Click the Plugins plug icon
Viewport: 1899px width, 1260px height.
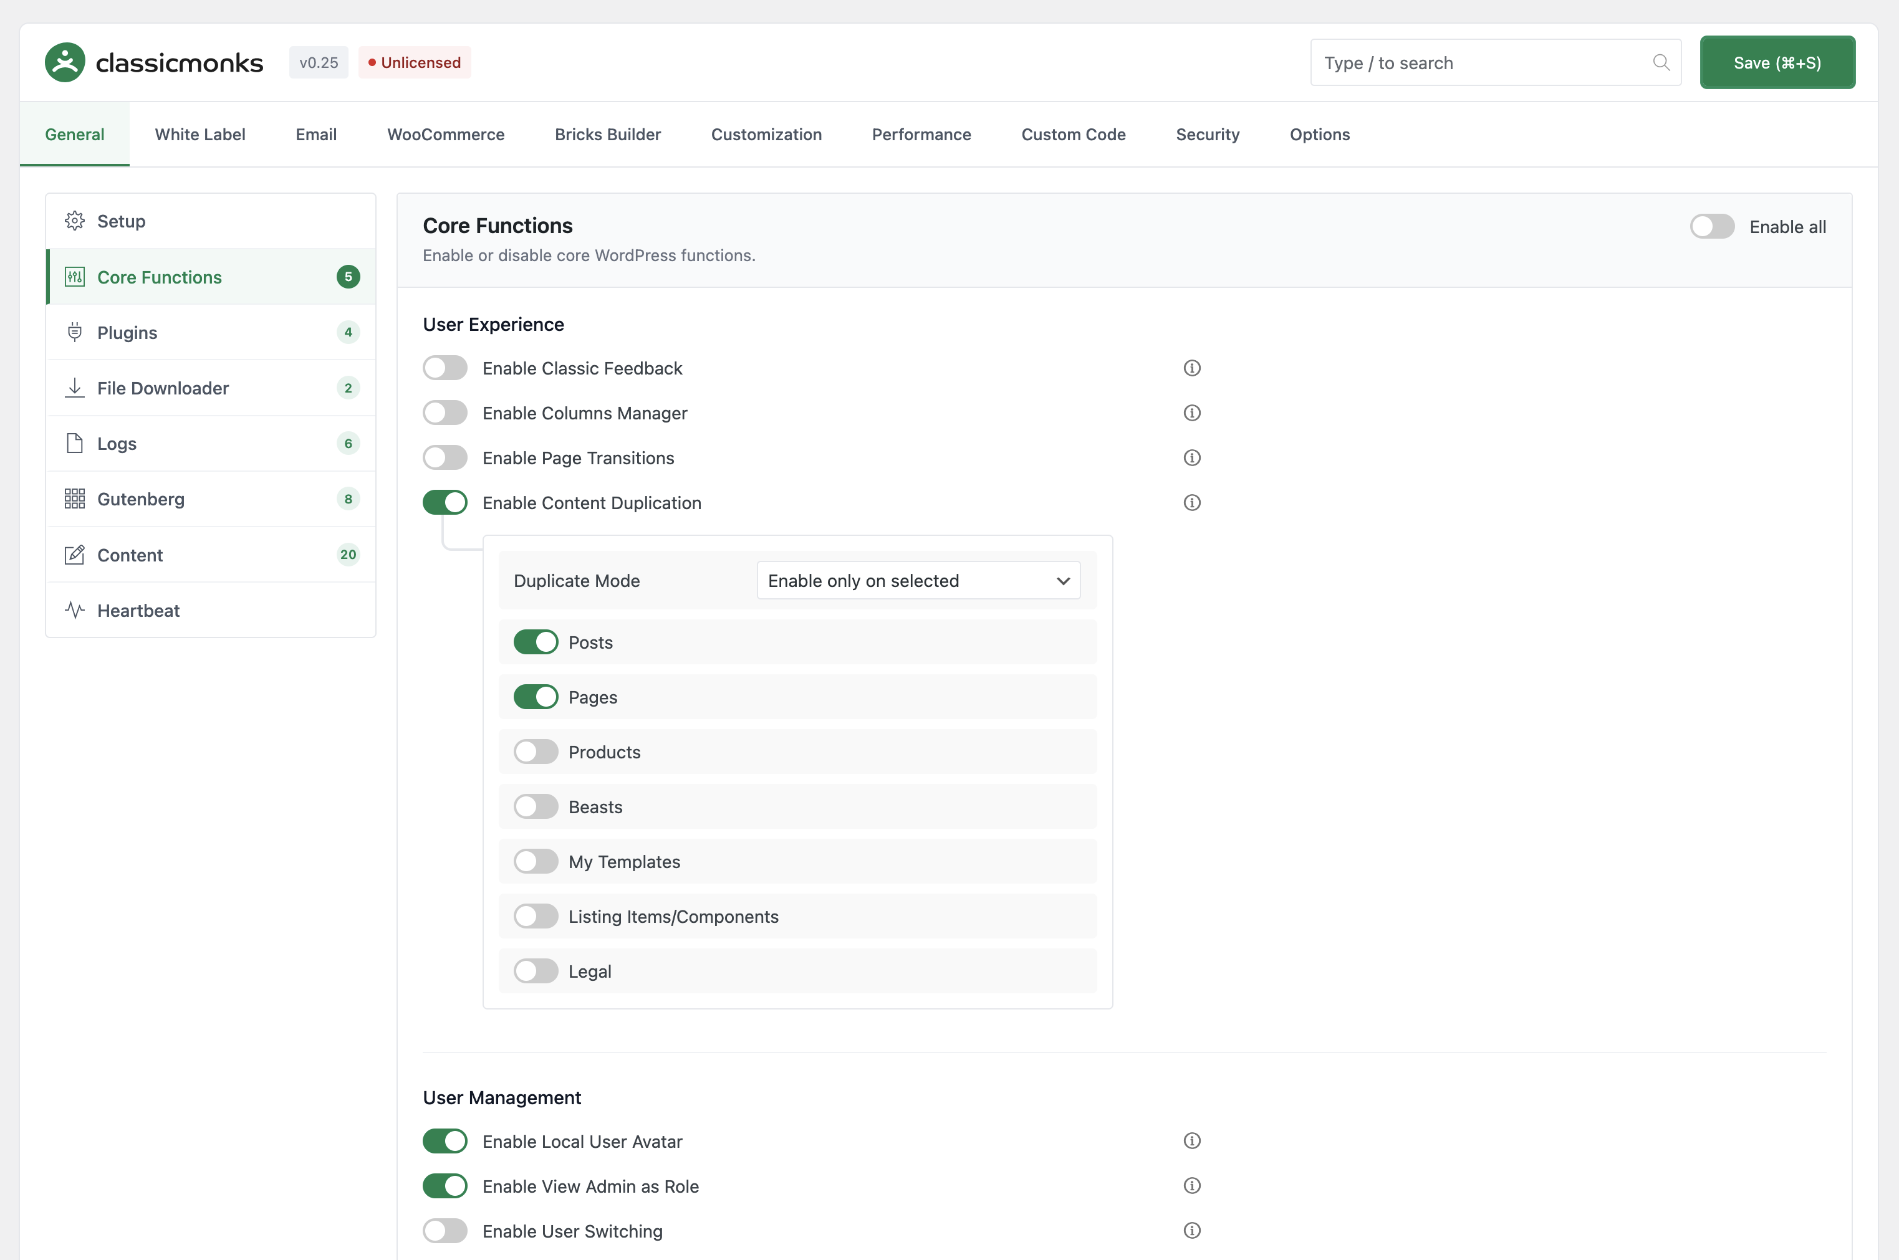point(75,332)
